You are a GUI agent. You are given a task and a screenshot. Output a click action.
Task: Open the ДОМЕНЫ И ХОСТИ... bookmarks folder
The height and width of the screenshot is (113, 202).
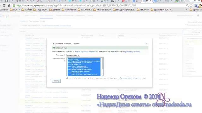162,10
